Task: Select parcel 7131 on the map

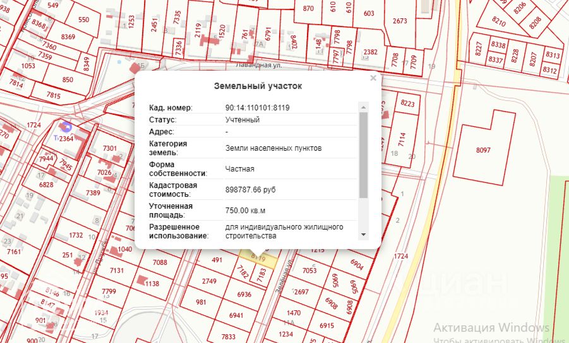Action: [x=116, y=270]
